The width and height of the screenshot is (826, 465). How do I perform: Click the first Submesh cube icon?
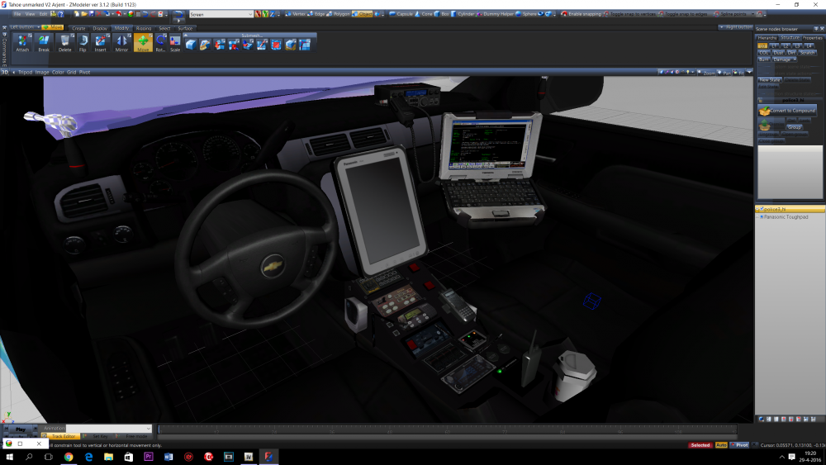[x=191, y=45]
